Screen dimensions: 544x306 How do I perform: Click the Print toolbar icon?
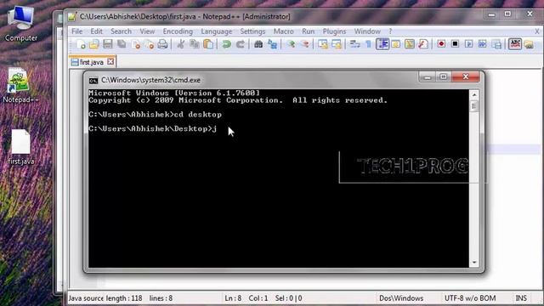pyautogui.click(x=162, y=44)
